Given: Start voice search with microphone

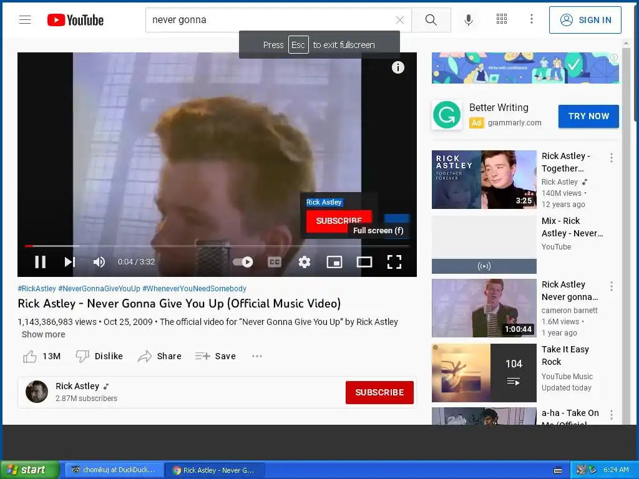Looking at the screenshot, I should coord(469,19).
